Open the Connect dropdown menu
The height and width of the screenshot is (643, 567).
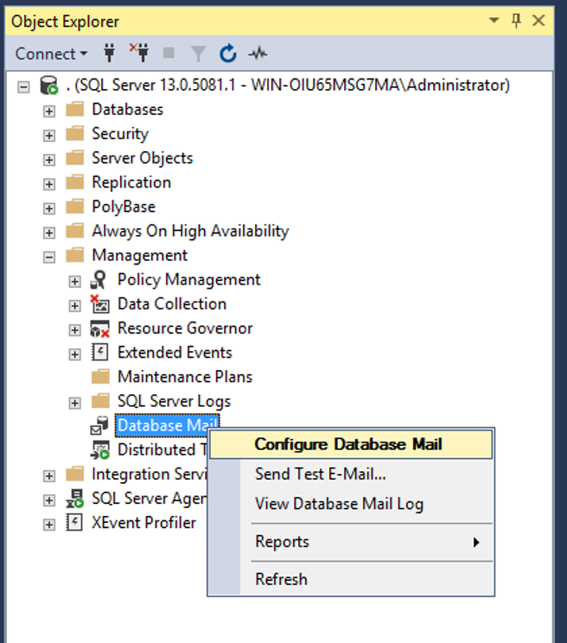point(51,54)
